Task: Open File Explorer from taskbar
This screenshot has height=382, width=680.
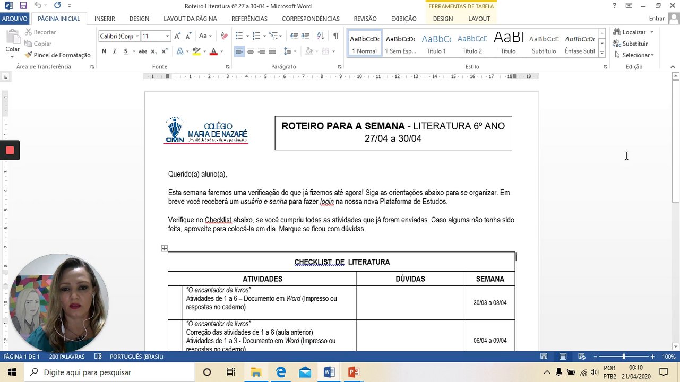Action: (x=256, y=372)
